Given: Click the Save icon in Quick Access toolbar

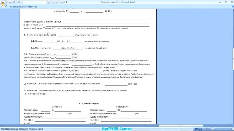Looking at the screenshot, I should (10, 2).
